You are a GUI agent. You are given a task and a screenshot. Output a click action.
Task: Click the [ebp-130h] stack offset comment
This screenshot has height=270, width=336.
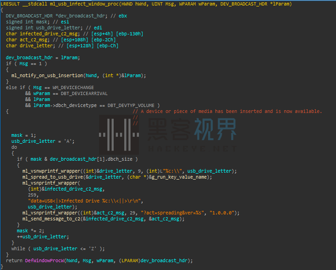click(x=130, y=34)
